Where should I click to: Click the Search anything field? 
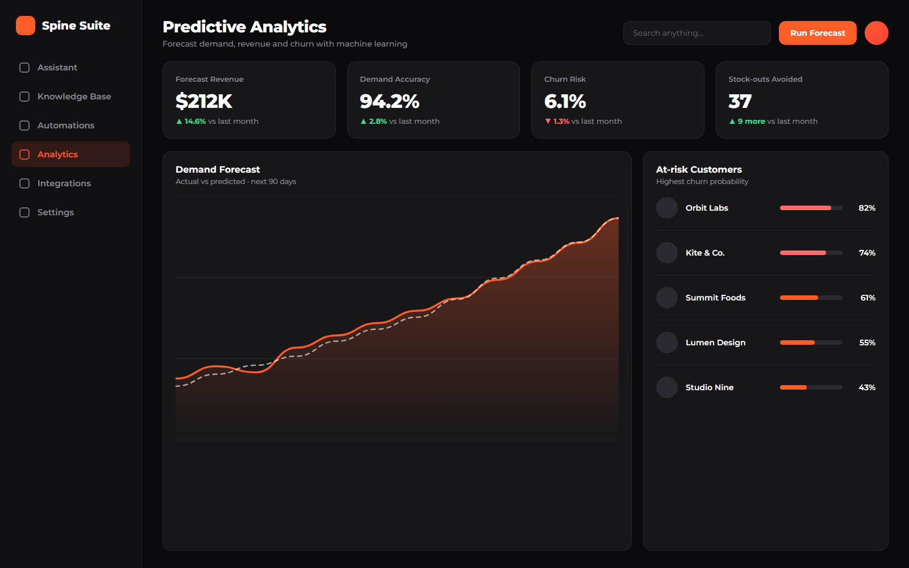tap(697, 33)
